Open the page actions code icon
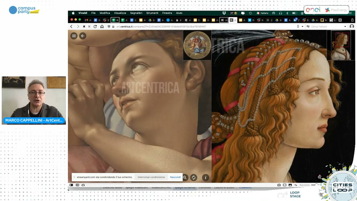Image resolution: width=357 pixels, height=201 pixels. pyautogui.click(x=296, y=185)
